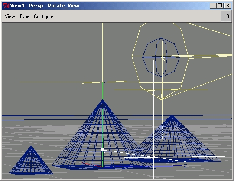Click the apex of the large center cone
234x181 pixels.
[x=103, y=100]
